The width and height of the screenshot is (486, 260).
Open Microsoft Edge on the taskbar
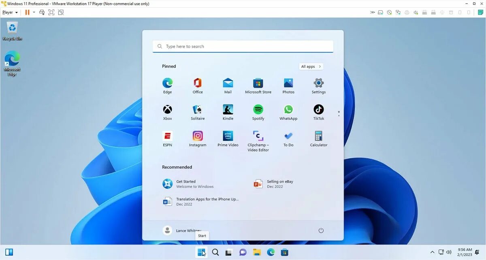click(x=271, y=252)
